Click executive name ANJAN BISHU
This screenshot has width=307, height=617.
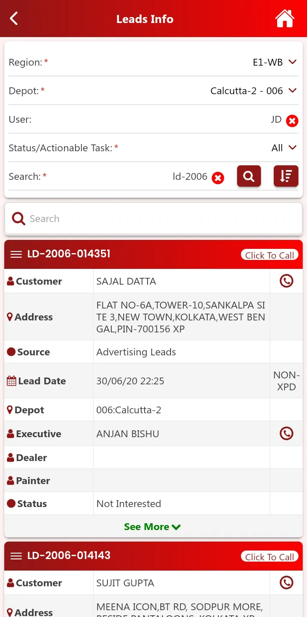coord(128,434)
